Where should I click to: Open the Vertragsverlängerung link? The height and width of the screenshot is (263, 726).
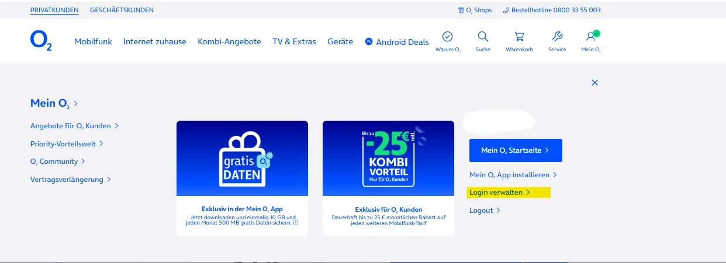pos(71,180)
